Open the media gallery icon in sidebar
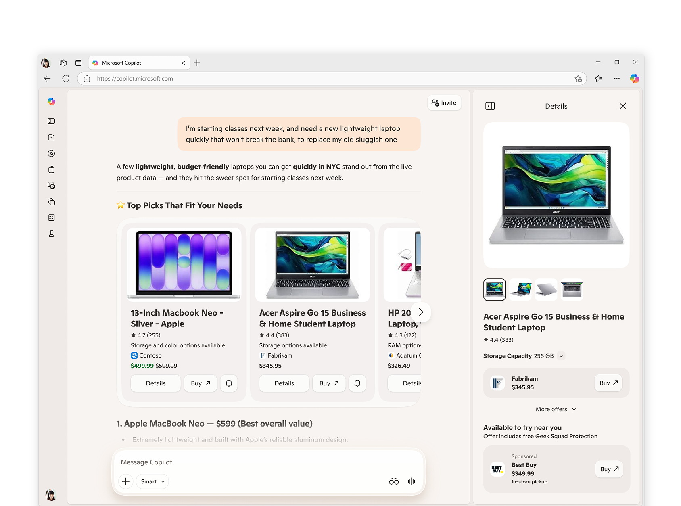681x506 pixels. click(x=51, y=186)
